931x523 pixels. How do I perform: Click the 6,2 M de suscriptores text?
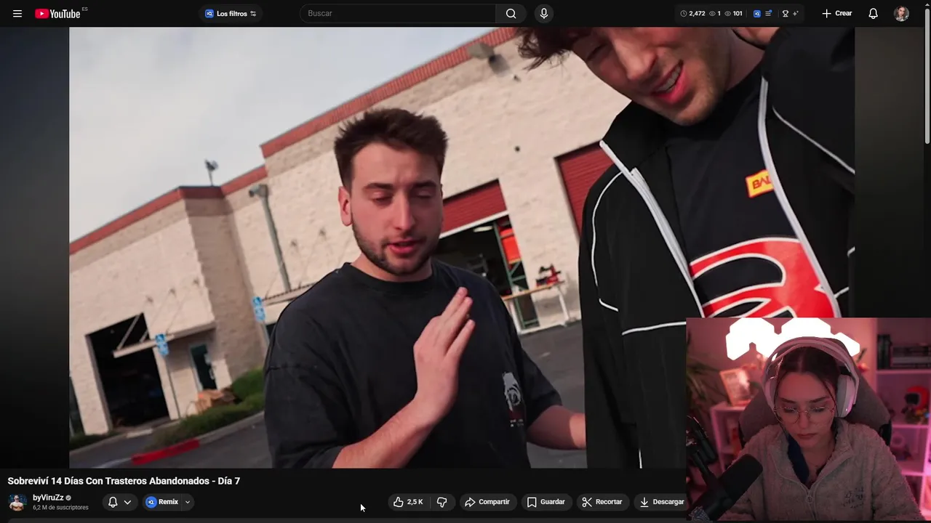pyautogui.click(x=60, y=508)
